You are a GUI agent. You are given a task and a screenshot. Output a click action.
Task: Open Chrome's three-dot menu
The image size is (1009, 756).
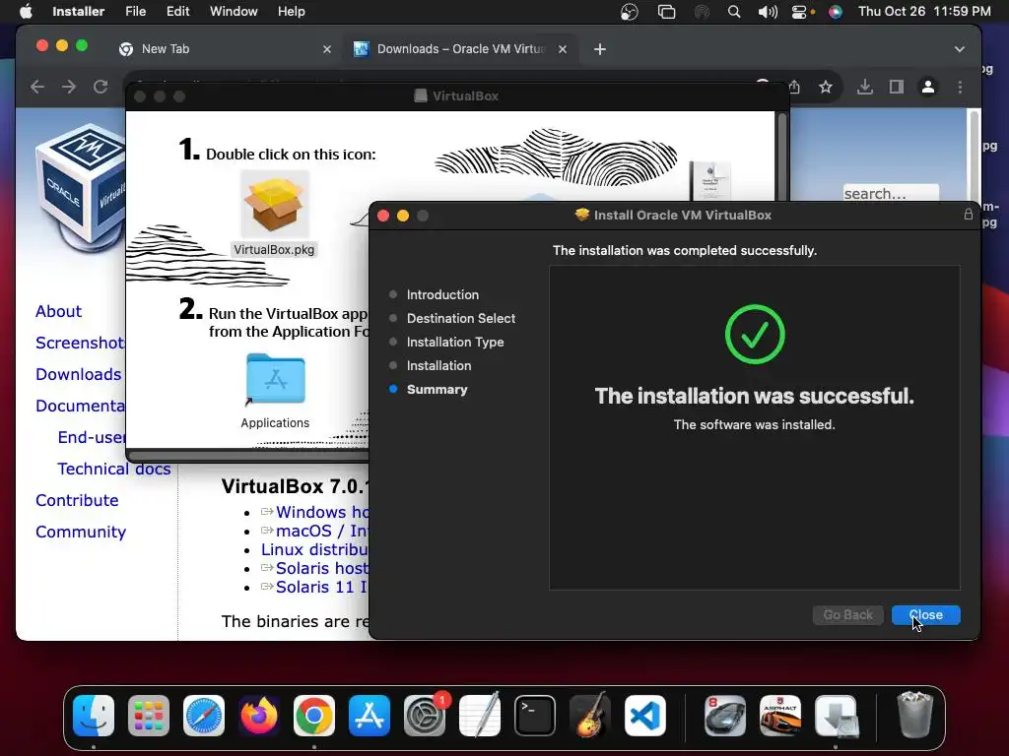click(x=960, y=87)
